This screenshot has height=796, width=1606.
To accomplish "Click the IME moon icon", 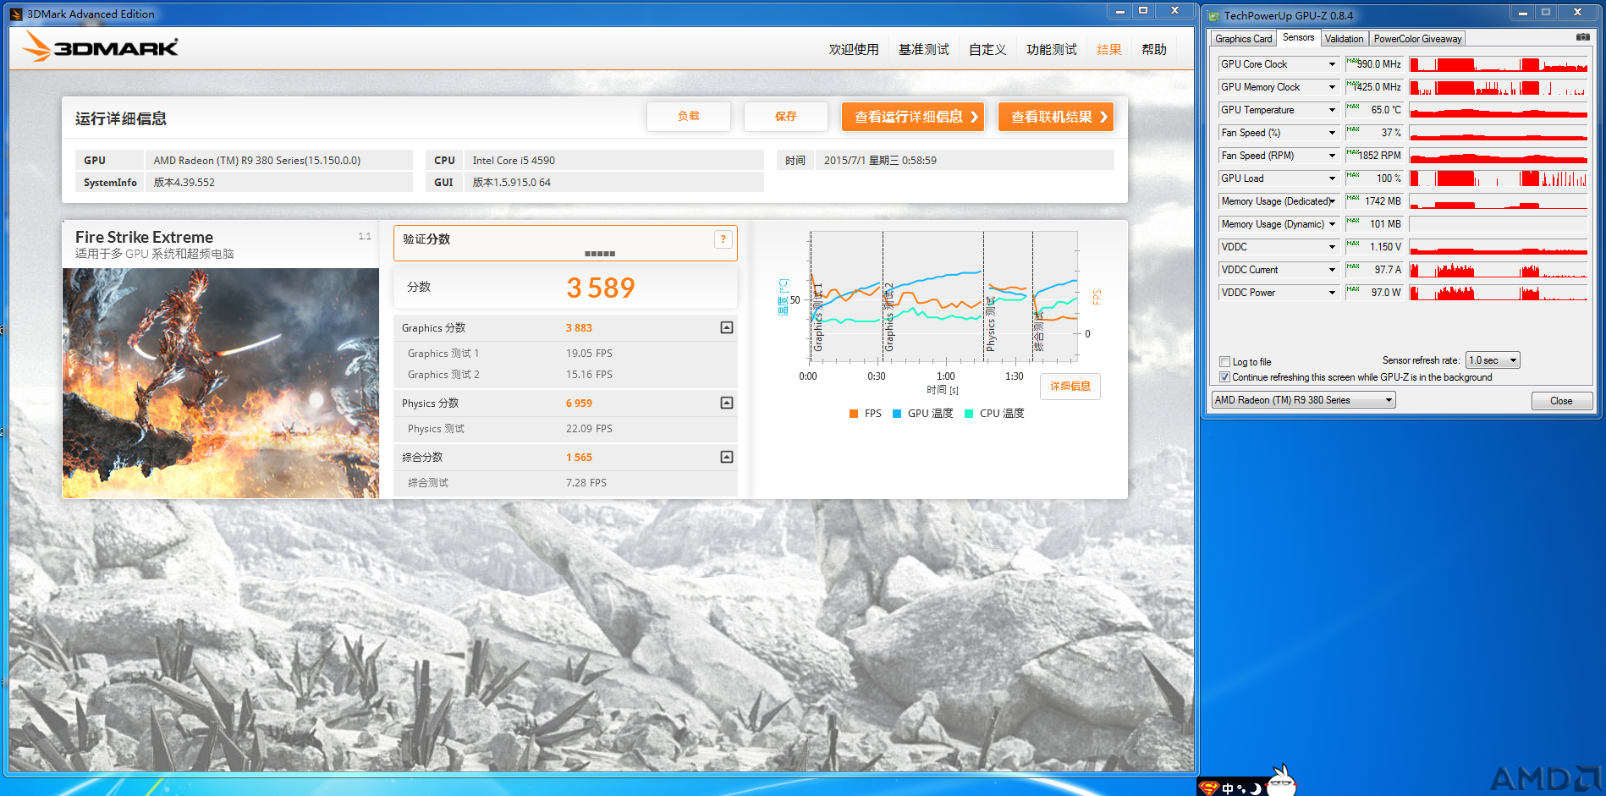I will pyautogui.click(x=1256, y=789).
